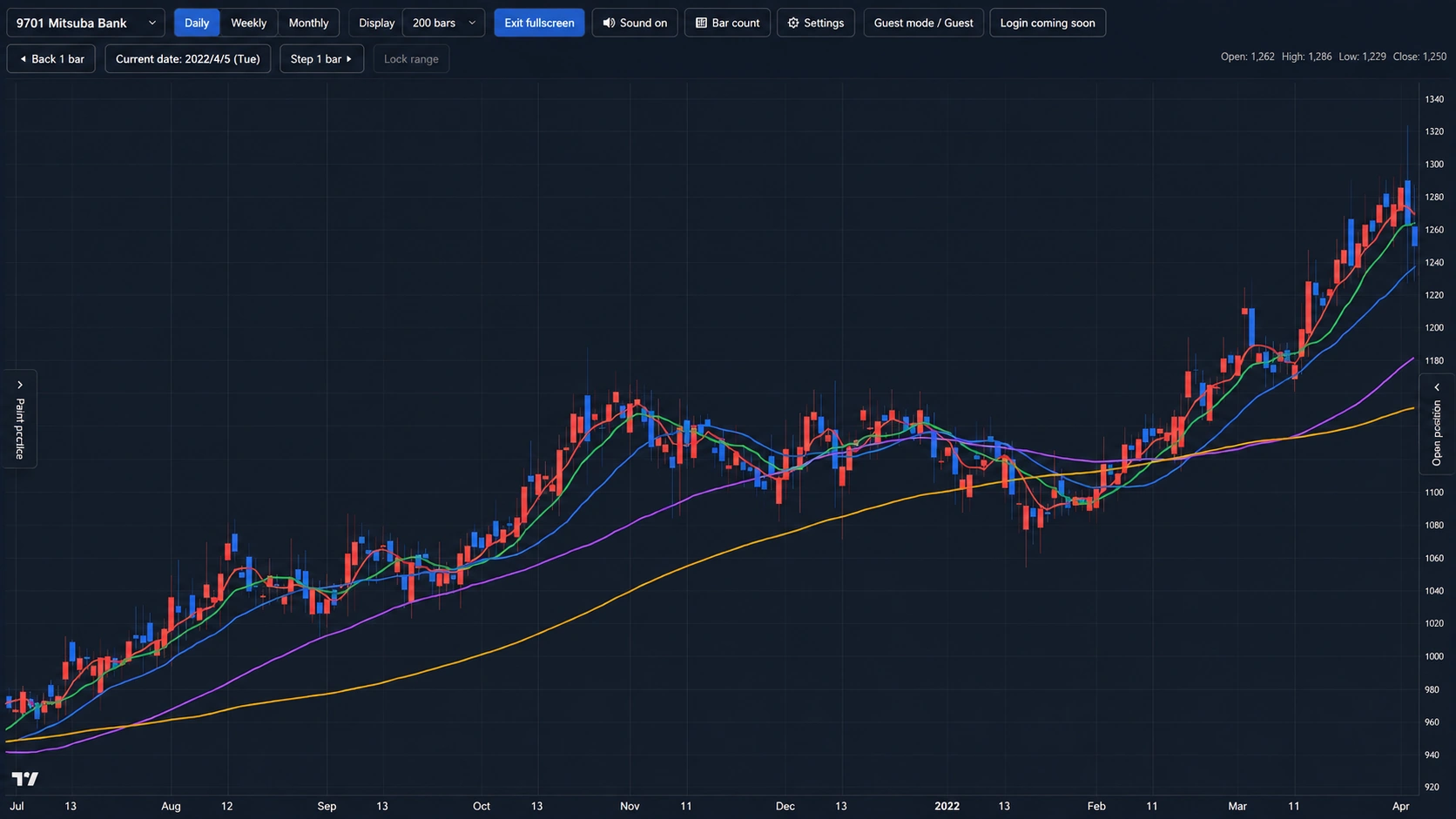
Task: Step forward one bar
Action: tap(321, 59)
